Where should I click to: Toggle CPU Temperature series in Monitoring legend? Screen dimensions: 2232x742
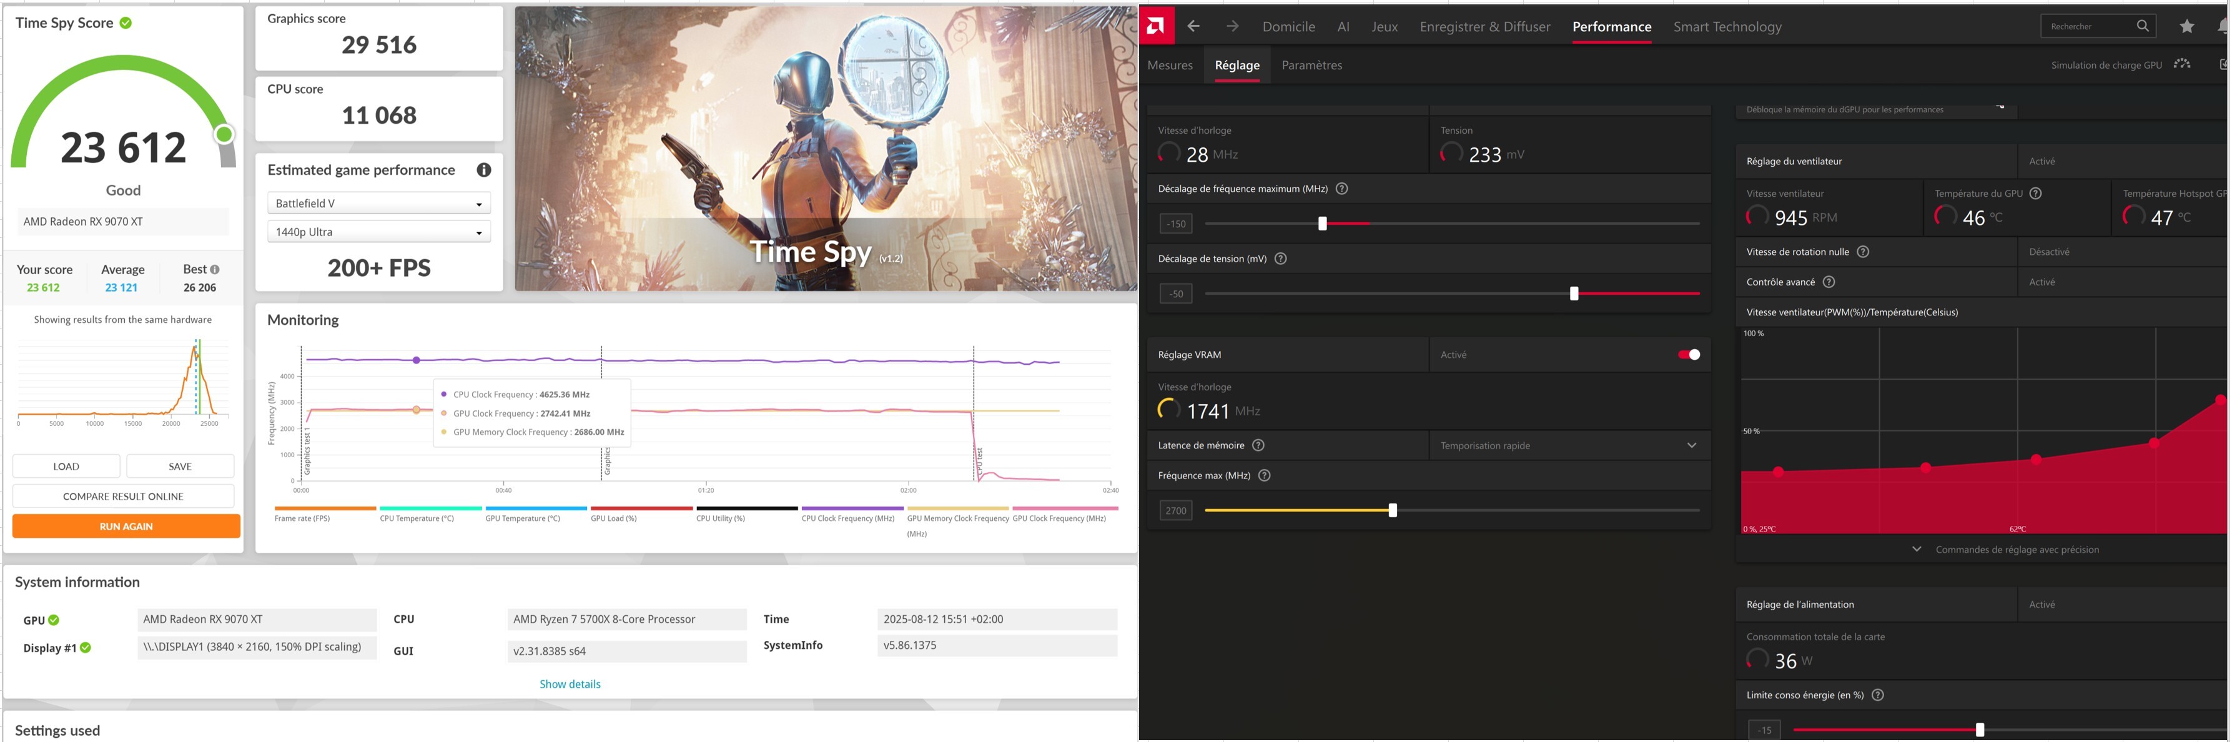point(431,514)
